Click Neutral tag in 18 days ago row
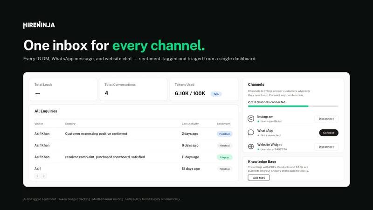This screenshot has width=373, height=210. (225, 169)
